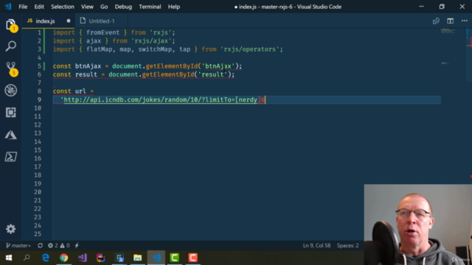Click line number 5 in the gutter
This screenshot has width=472, height=265.
click(x=39, y=66)
